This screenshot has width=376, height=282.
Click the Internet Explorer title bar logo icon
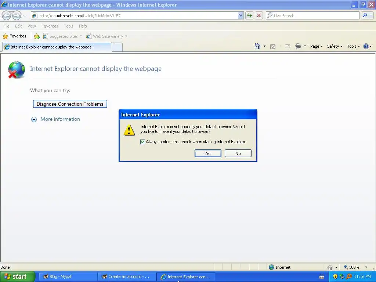point(4,4)
